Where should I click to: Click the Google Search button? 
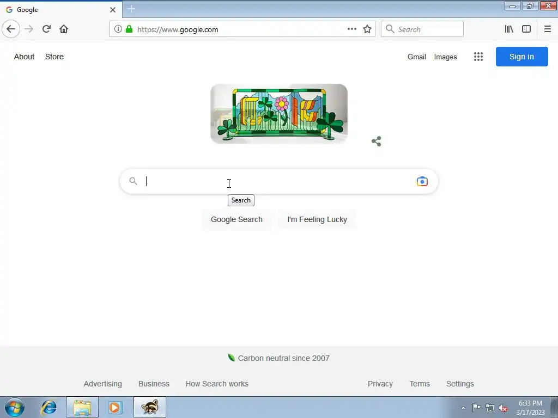click(x=236, y=219)
